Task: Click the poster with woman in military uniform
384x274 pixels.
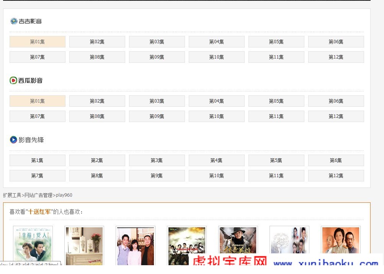Action: click(341, 240)
